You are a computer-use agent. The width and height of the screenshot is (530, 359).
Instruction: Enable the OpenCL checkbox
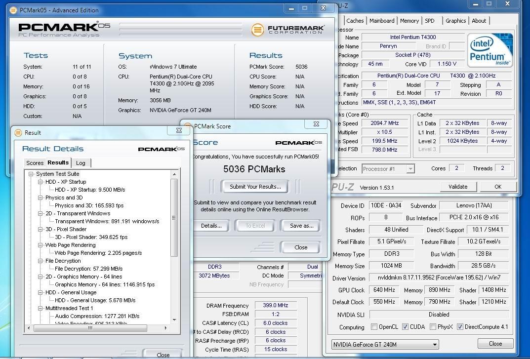pyautogui.click(x=374, y=327)
